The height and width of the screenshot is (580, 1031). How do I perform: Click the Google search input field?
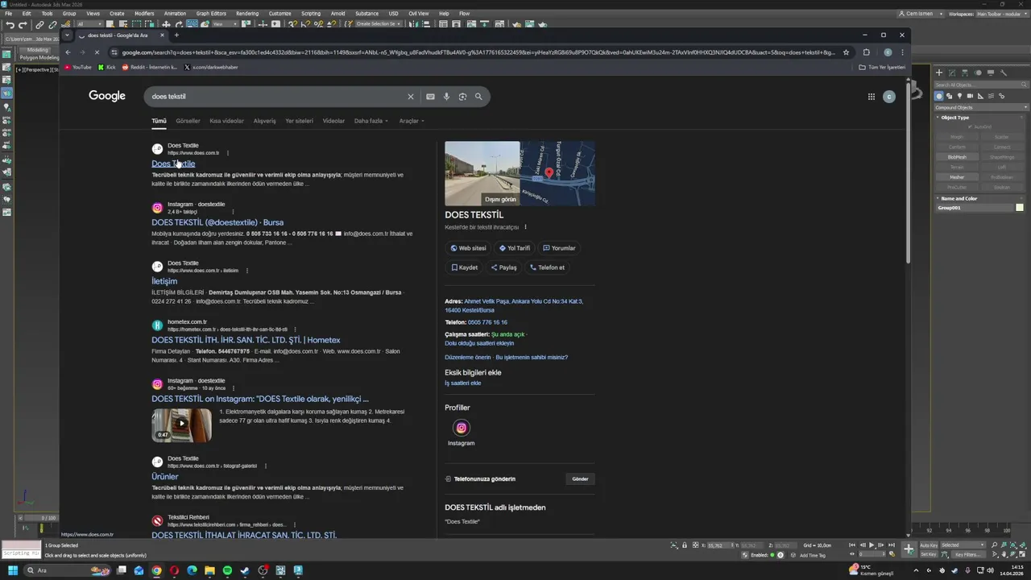278,97
